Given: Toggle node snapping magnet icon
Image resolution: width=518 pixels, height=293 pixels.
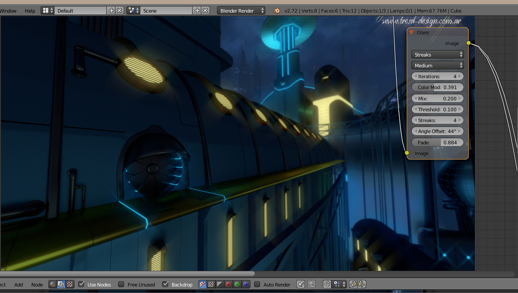Looking at the screenshot, I should [327, 284].
